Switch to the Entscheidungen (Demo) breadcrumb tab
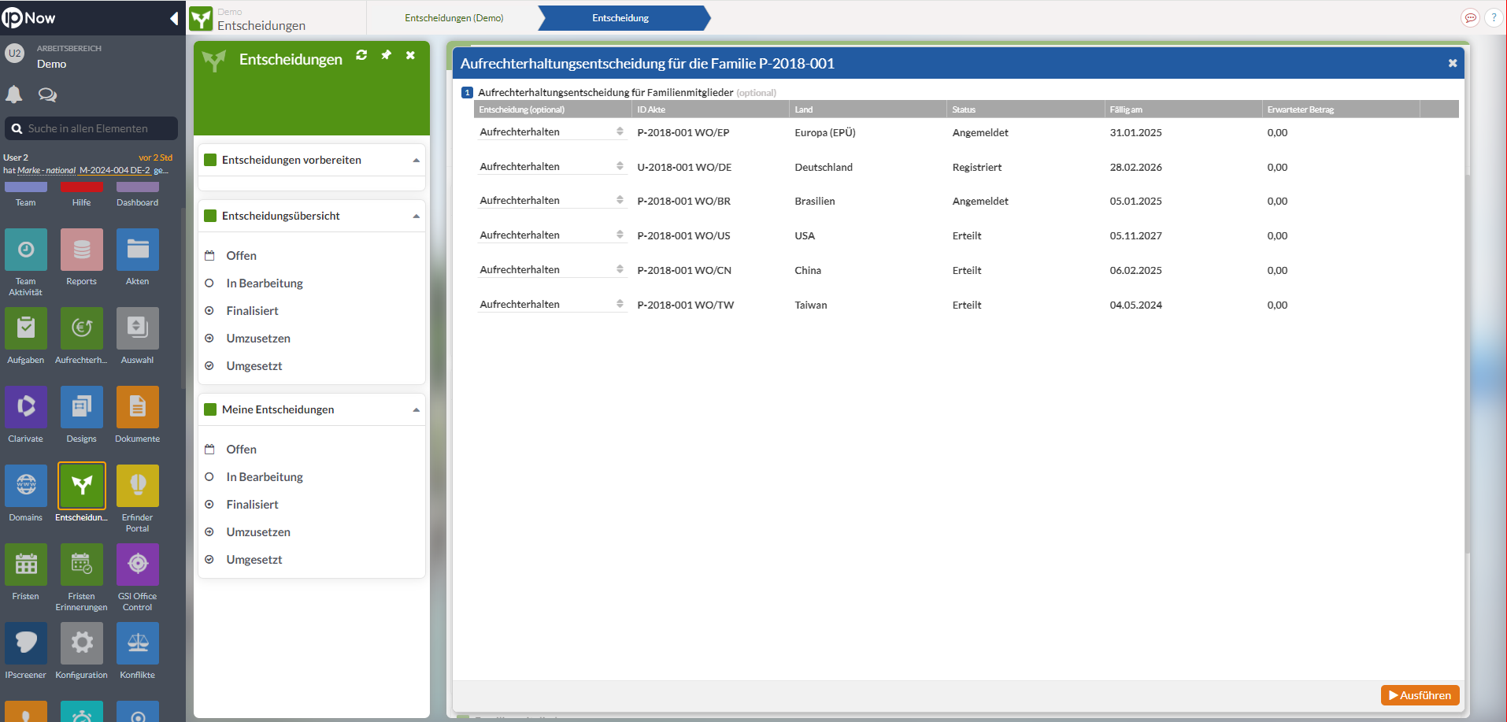Viewport: 1507px width, 722px height. click(454, 17)
